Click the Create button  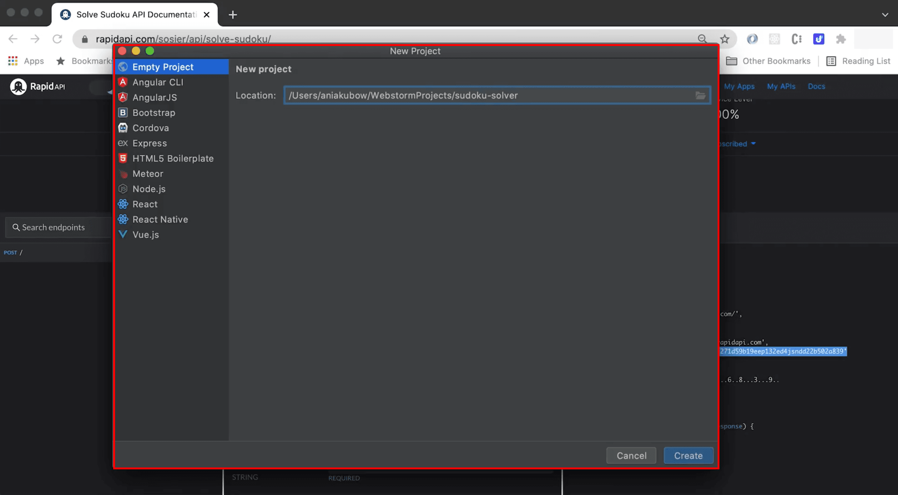688,455
